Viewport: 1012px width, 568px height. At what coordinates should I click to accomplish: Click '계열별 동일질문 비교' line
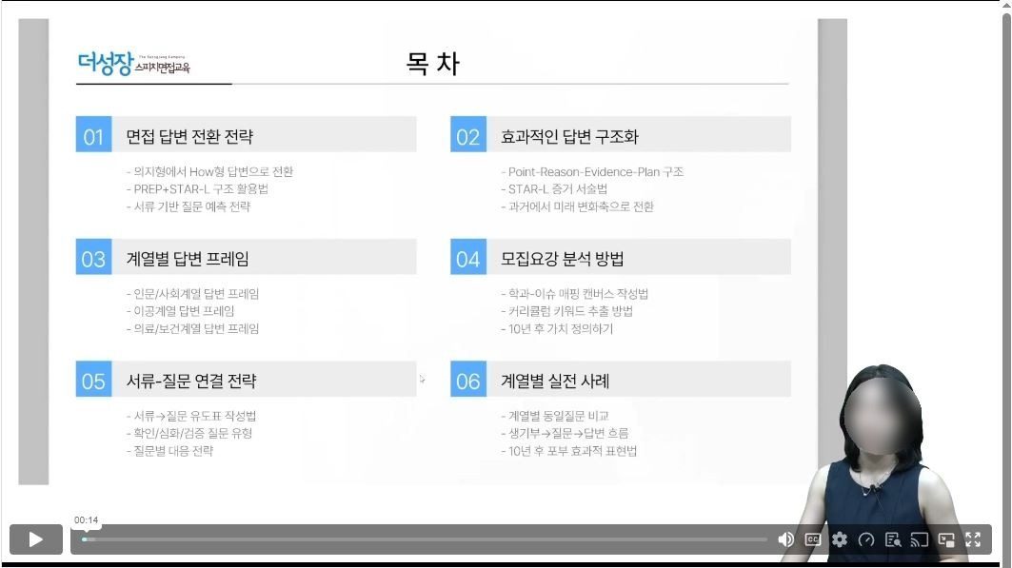pyautogui.click(x=555, y=416)
